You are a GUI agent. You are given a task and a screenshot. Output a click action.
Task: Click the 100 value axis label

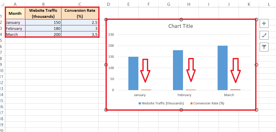point(111,68)
